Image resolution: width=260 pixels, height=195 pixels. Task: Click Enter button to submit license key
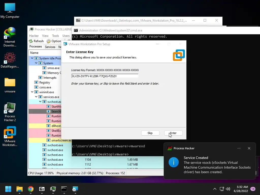(173, 133)
